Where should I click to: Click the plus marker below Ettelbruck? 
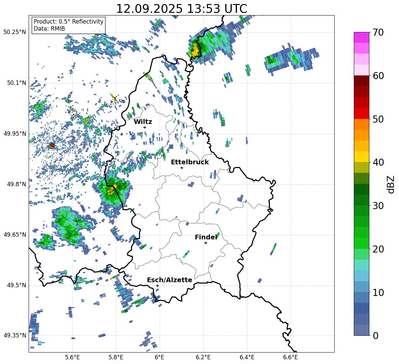tap(182, 168)
